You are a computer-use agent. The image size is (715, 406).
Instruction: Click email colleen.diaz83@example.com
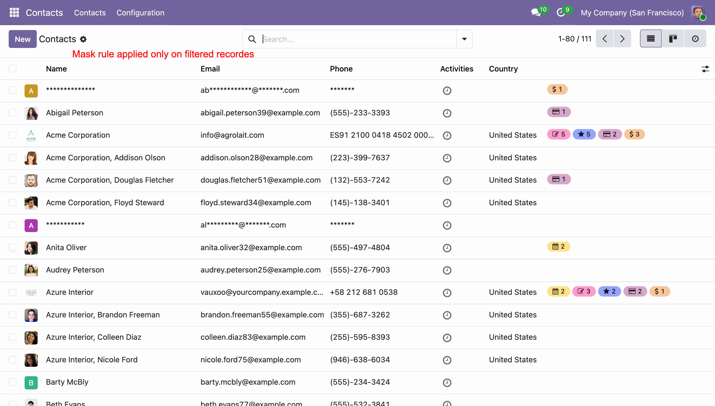pyautogui.click(x=253, y=337)
